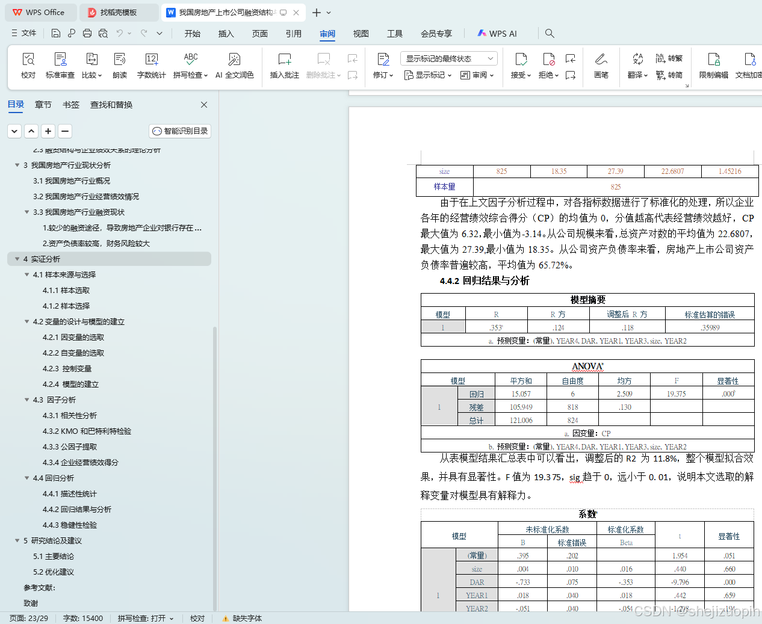Click the print preview icon
Viewport: 762px width, 624px height.
[103, 33]
